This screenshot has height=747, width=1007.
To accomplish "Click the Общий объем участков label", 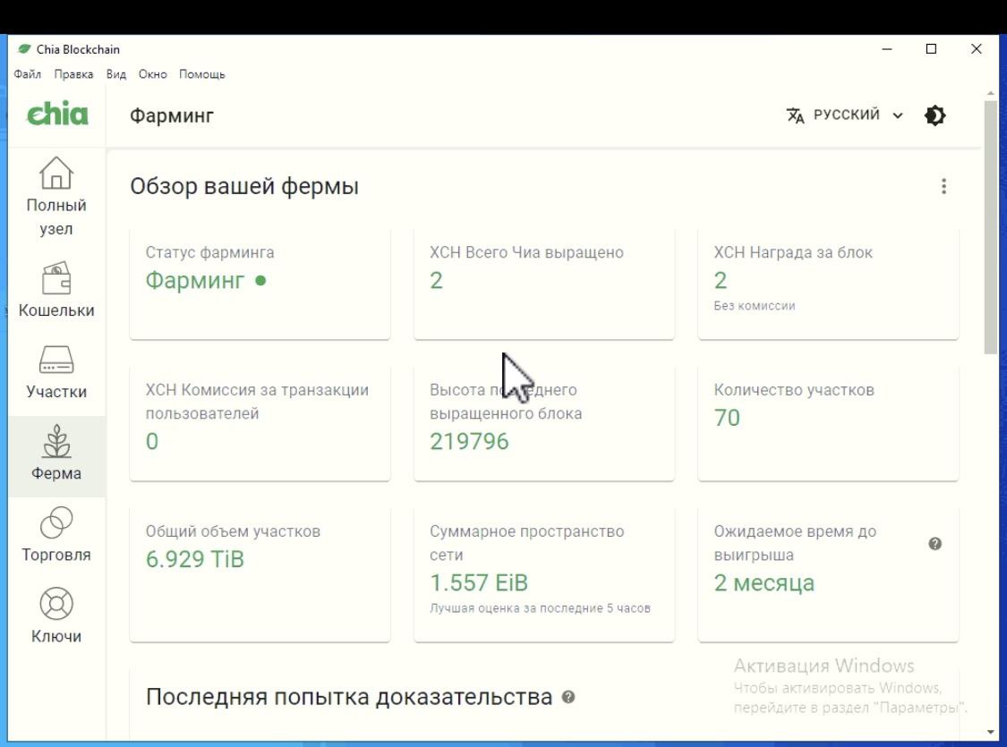I will tap(233, 531).
